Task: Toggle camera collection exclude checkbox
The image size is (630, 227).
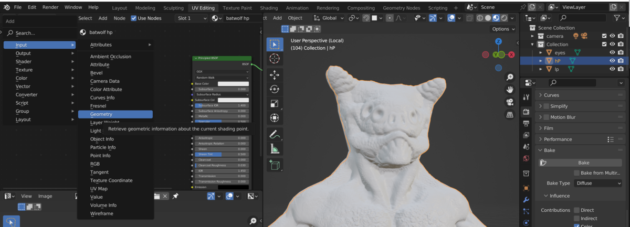Action: click(604, 36)
